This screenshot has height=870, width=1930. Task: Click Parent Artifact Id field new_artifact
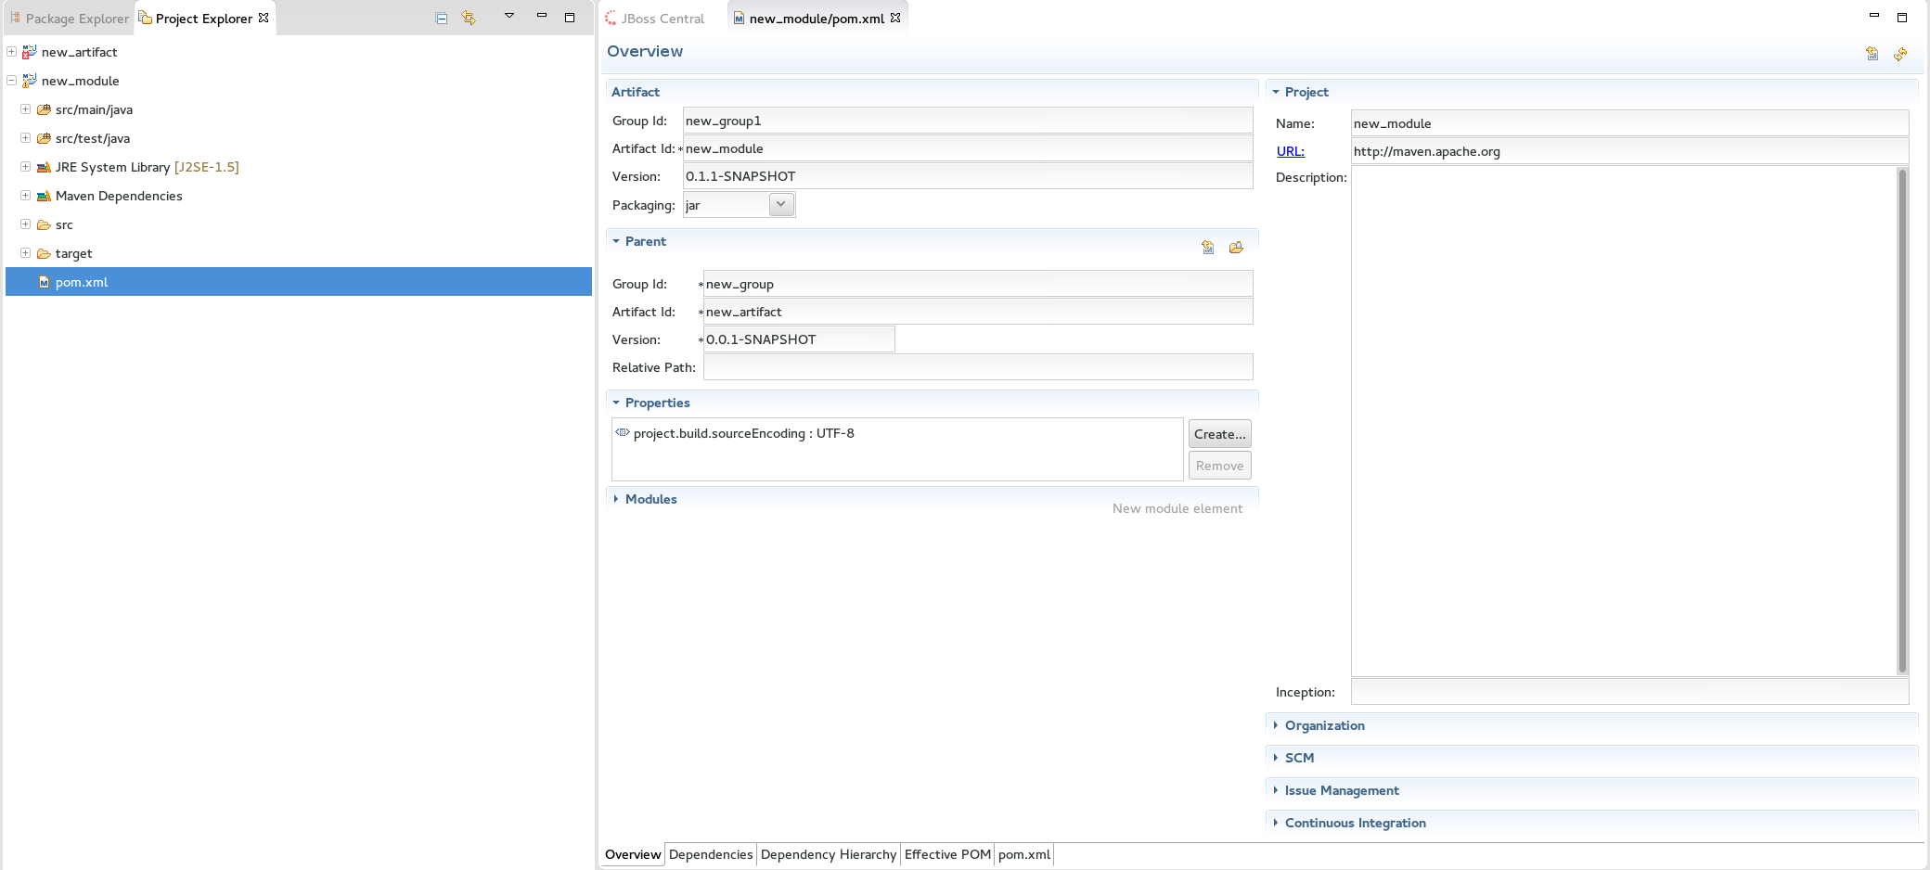click(x=978, y=312)
